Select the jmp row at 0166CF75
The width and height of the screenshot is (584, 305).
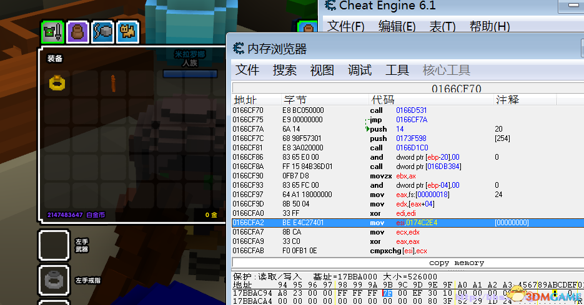point(408,120)
